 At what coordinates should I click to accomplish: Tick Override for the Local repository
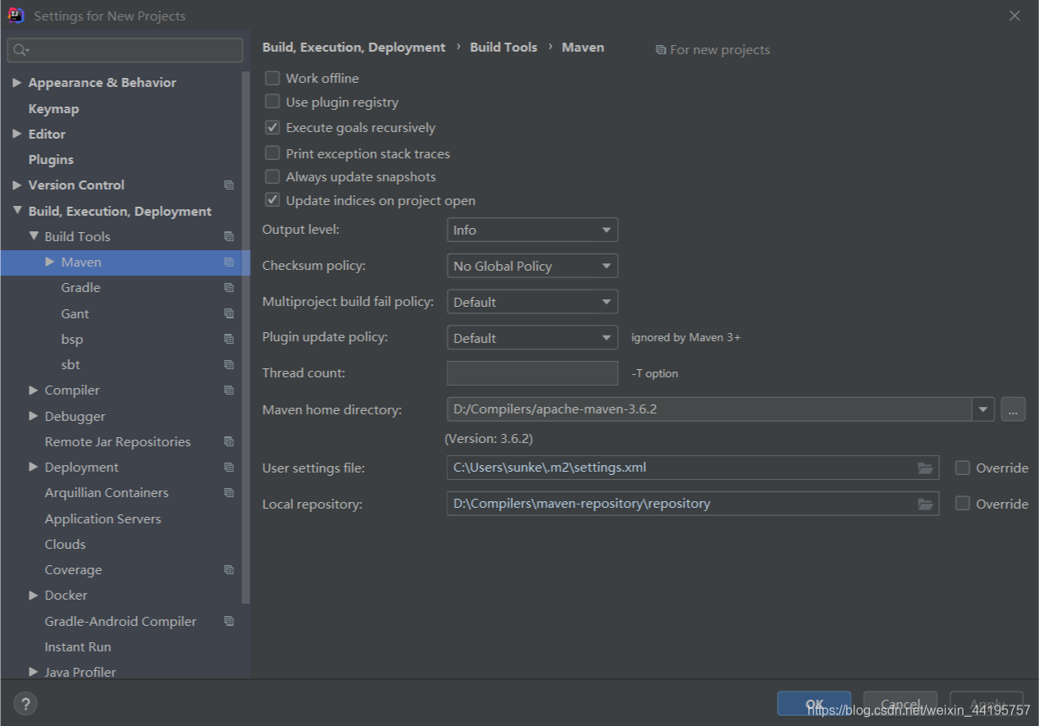coord(963,504)
